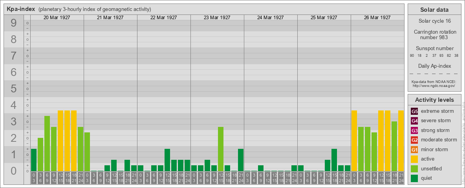Click the '26 Mar 1927' date header
The width and height of the screenshot is (465, 188).
click(x=377, y=18)
